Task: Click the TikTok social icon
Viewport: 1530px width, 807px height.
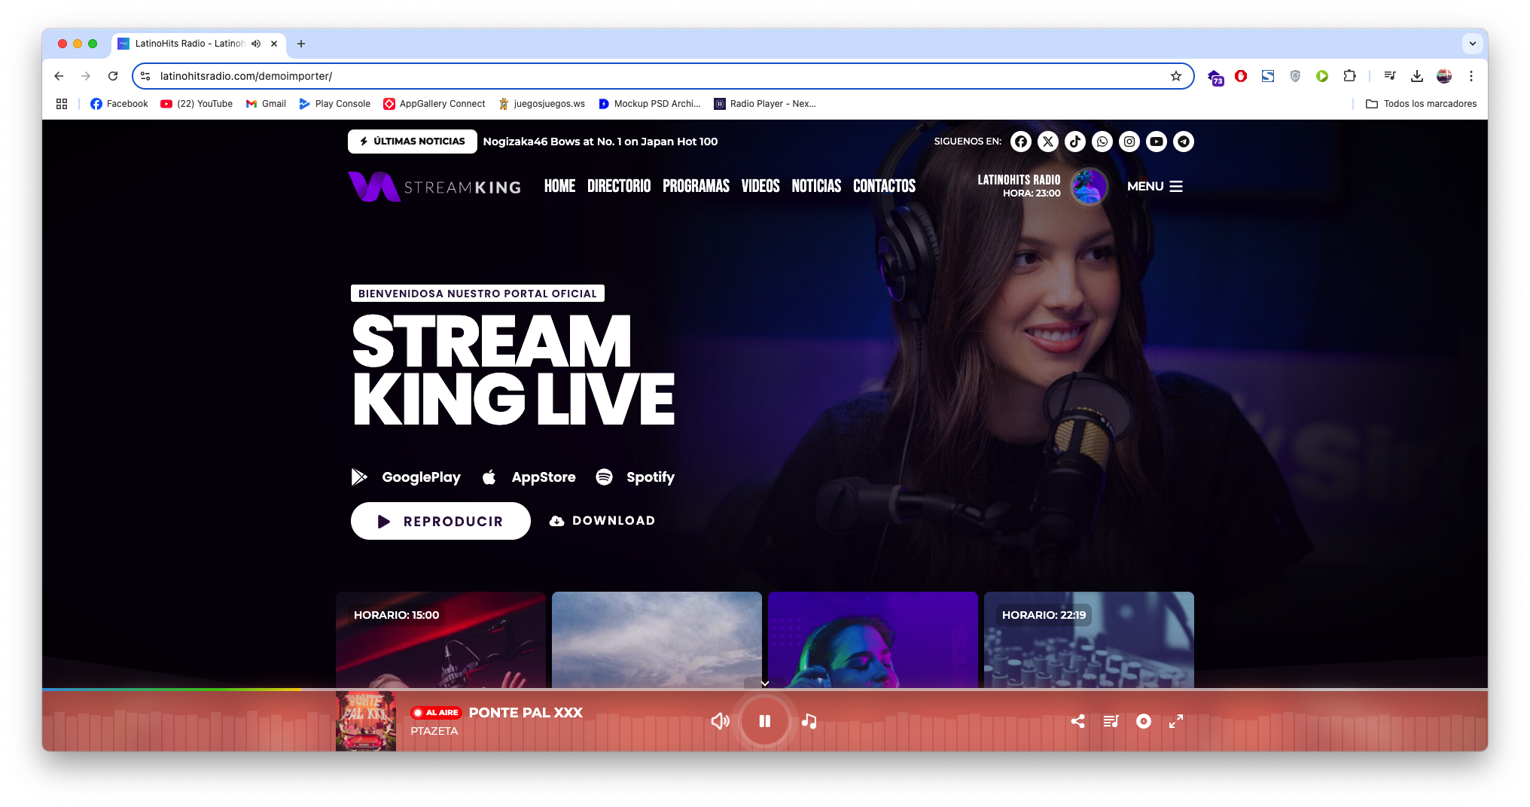Action: 1074,142
